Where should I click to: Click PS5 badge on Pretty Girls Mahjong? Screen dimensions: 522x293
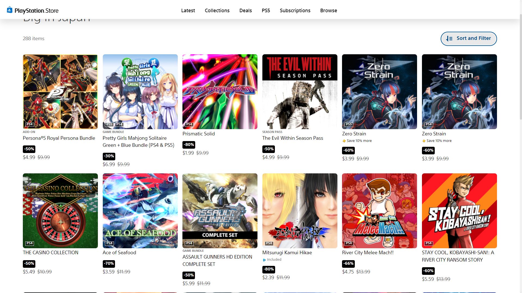click(x=109, y=125)
